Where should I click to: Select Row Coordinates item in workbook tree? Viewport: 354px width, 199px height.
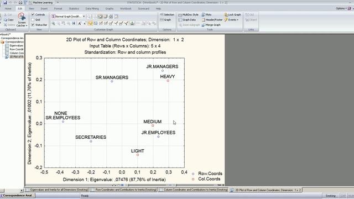coord(16,49)
